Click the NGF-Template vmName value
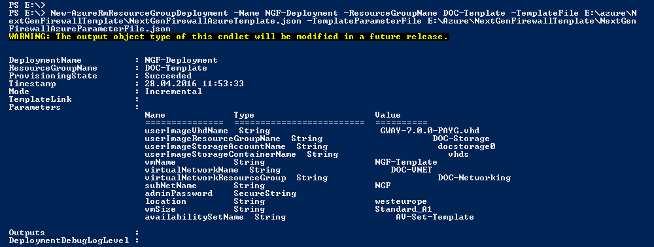 pyautogui.click(x=406, y=162)
